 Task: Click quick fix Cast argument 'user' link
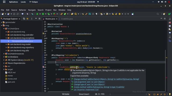point(89,82)
